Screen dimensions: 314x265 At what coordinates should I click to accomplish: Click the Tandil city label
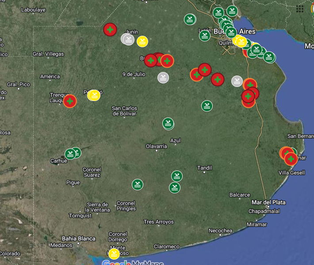(204, 167)
